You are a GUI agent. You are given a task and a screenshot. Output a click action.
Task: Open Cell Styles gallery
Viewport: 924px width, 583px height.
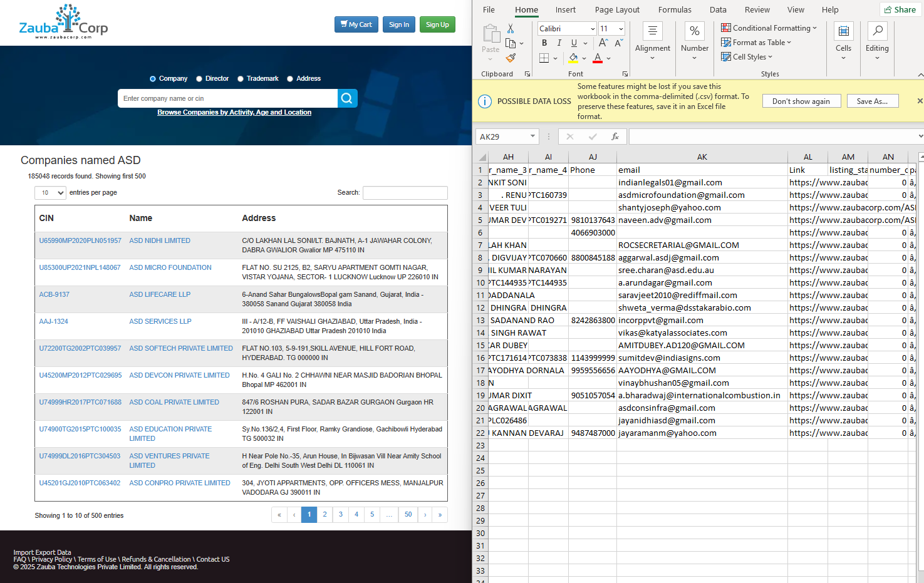click(x=747, y=57)
